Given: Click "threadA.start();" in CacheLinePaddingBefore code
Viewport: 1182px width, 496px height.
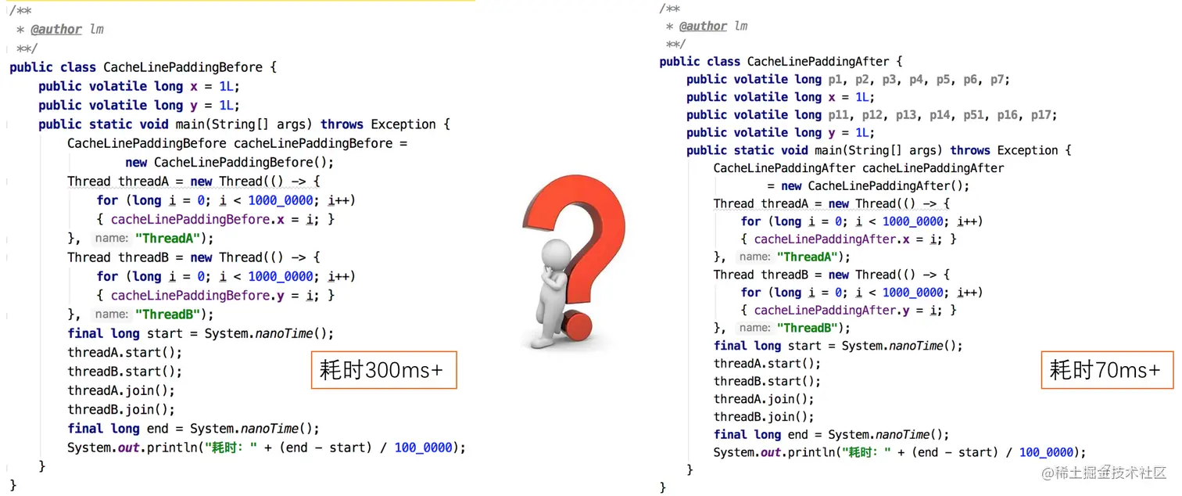Looking at the screenshot, I should click(x=125, y=353).
